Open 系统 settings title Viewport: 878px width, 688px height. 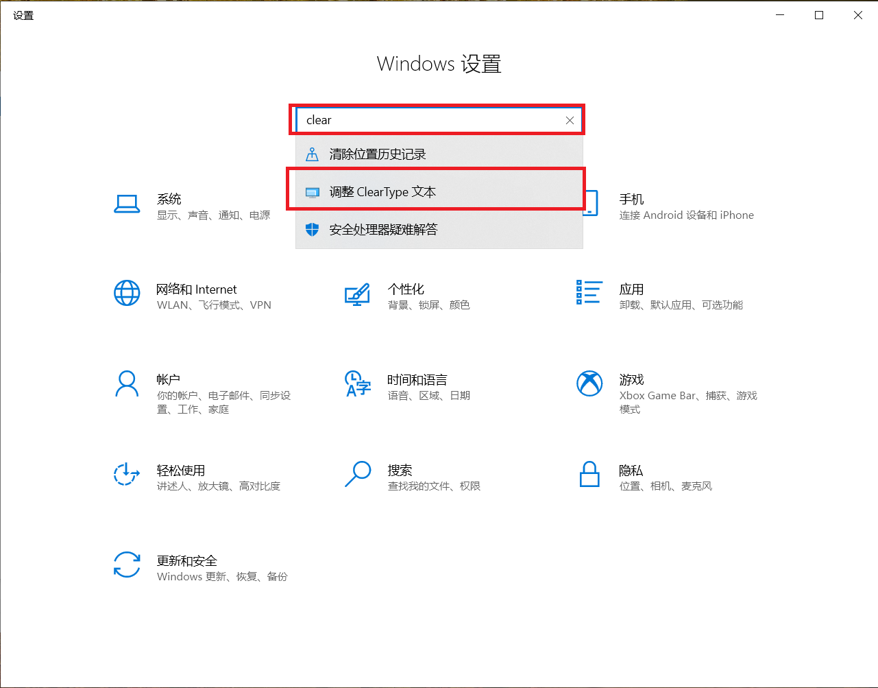[x=169, y=199]
